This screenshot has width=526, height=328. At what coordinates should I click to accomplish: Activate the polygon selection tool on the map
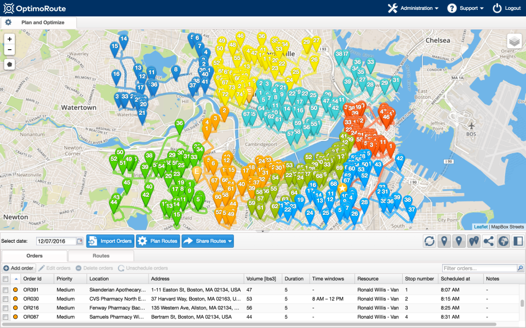pyautogui.click(x=9, y=65)
